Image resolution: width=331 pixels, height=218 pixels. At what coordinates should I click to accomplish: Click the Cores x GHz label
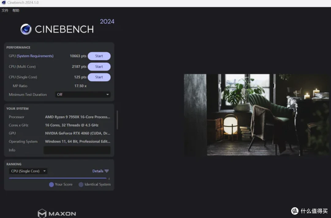click(19, 125)
